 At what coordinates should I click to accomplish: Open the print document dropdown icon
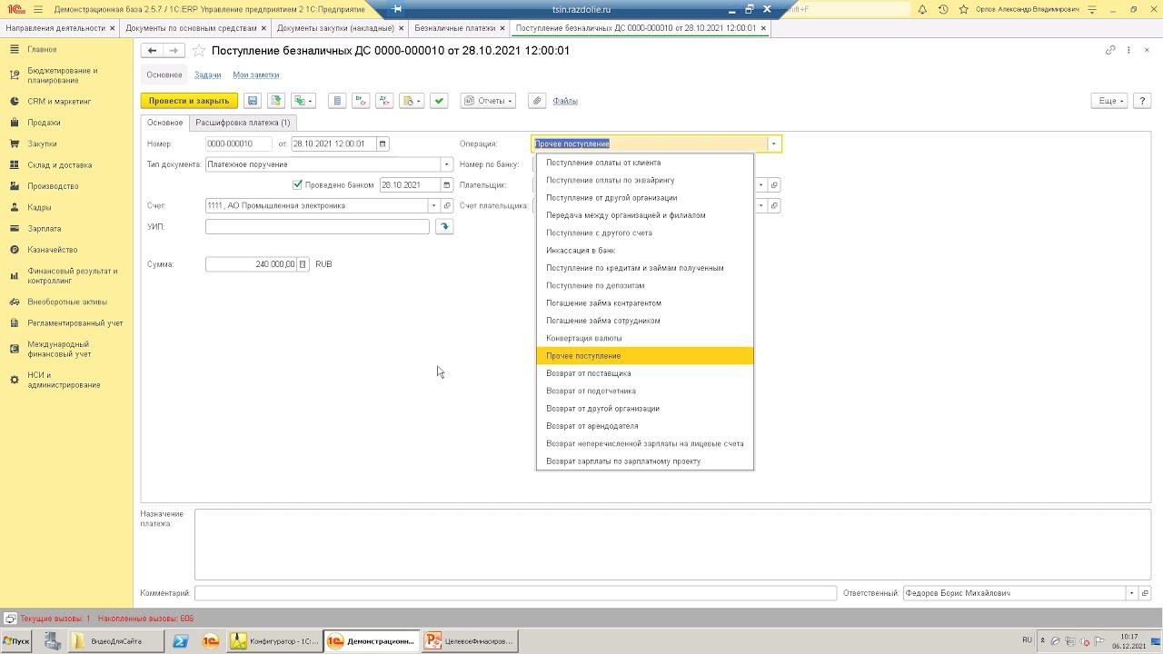pos(412,101)
